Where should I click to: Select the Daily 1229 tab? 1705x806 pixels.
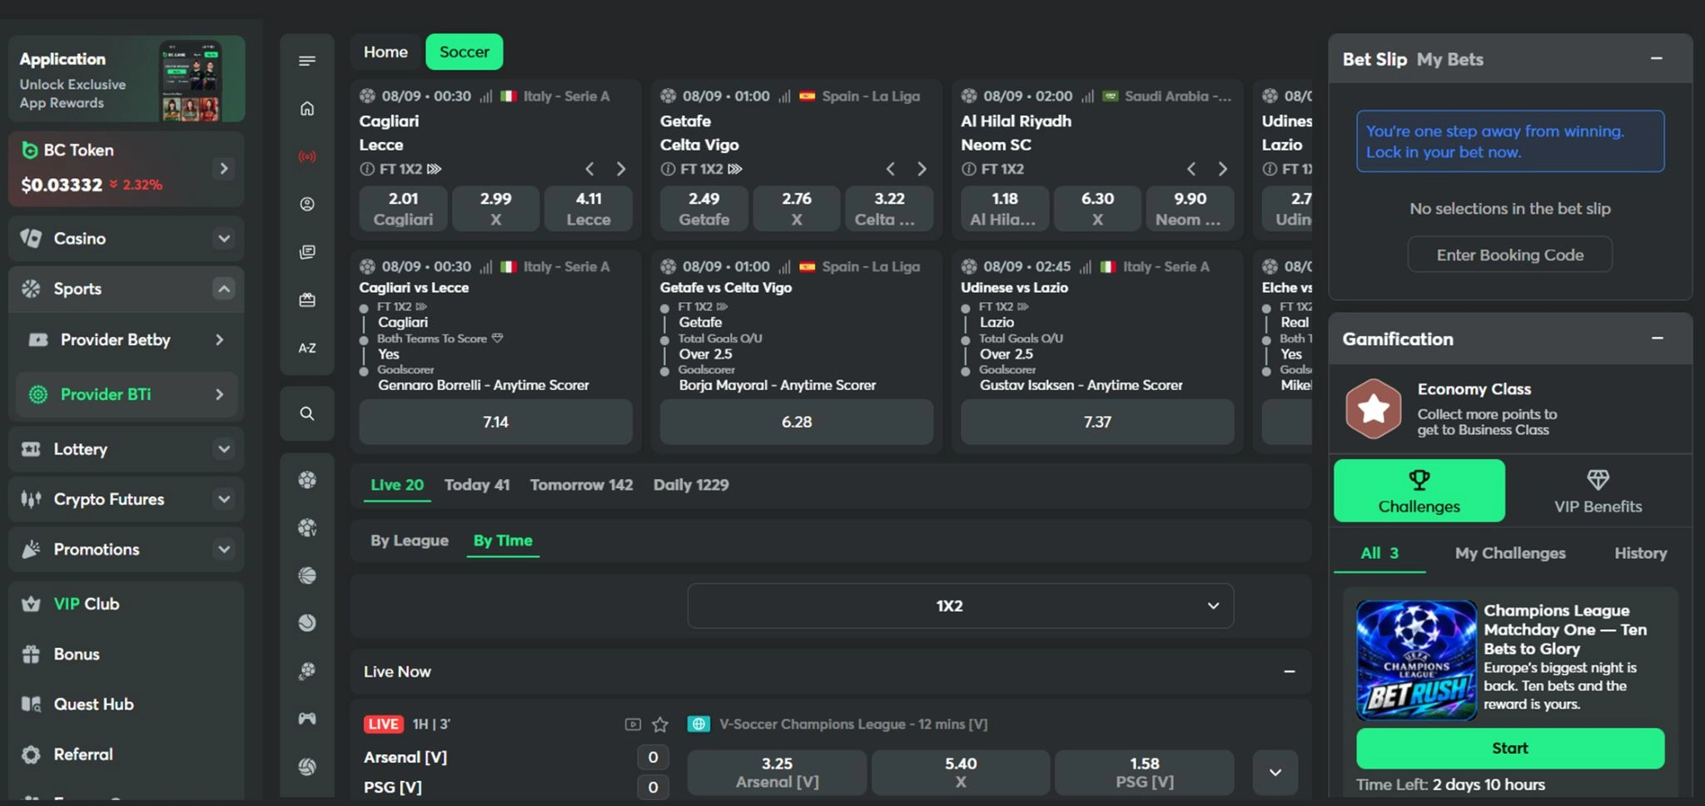click(x=691, y=485)
